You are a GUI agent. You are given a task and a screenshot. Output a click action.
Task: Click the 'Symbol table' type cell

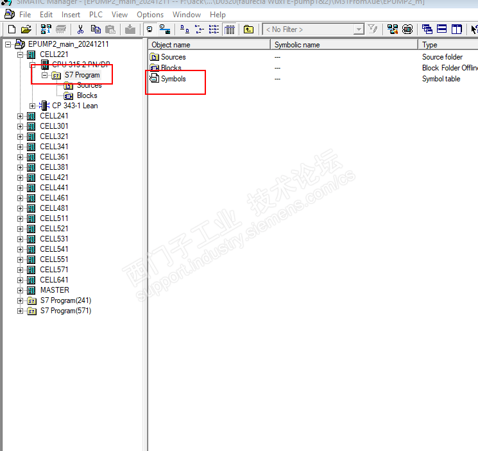coord(441,79)
